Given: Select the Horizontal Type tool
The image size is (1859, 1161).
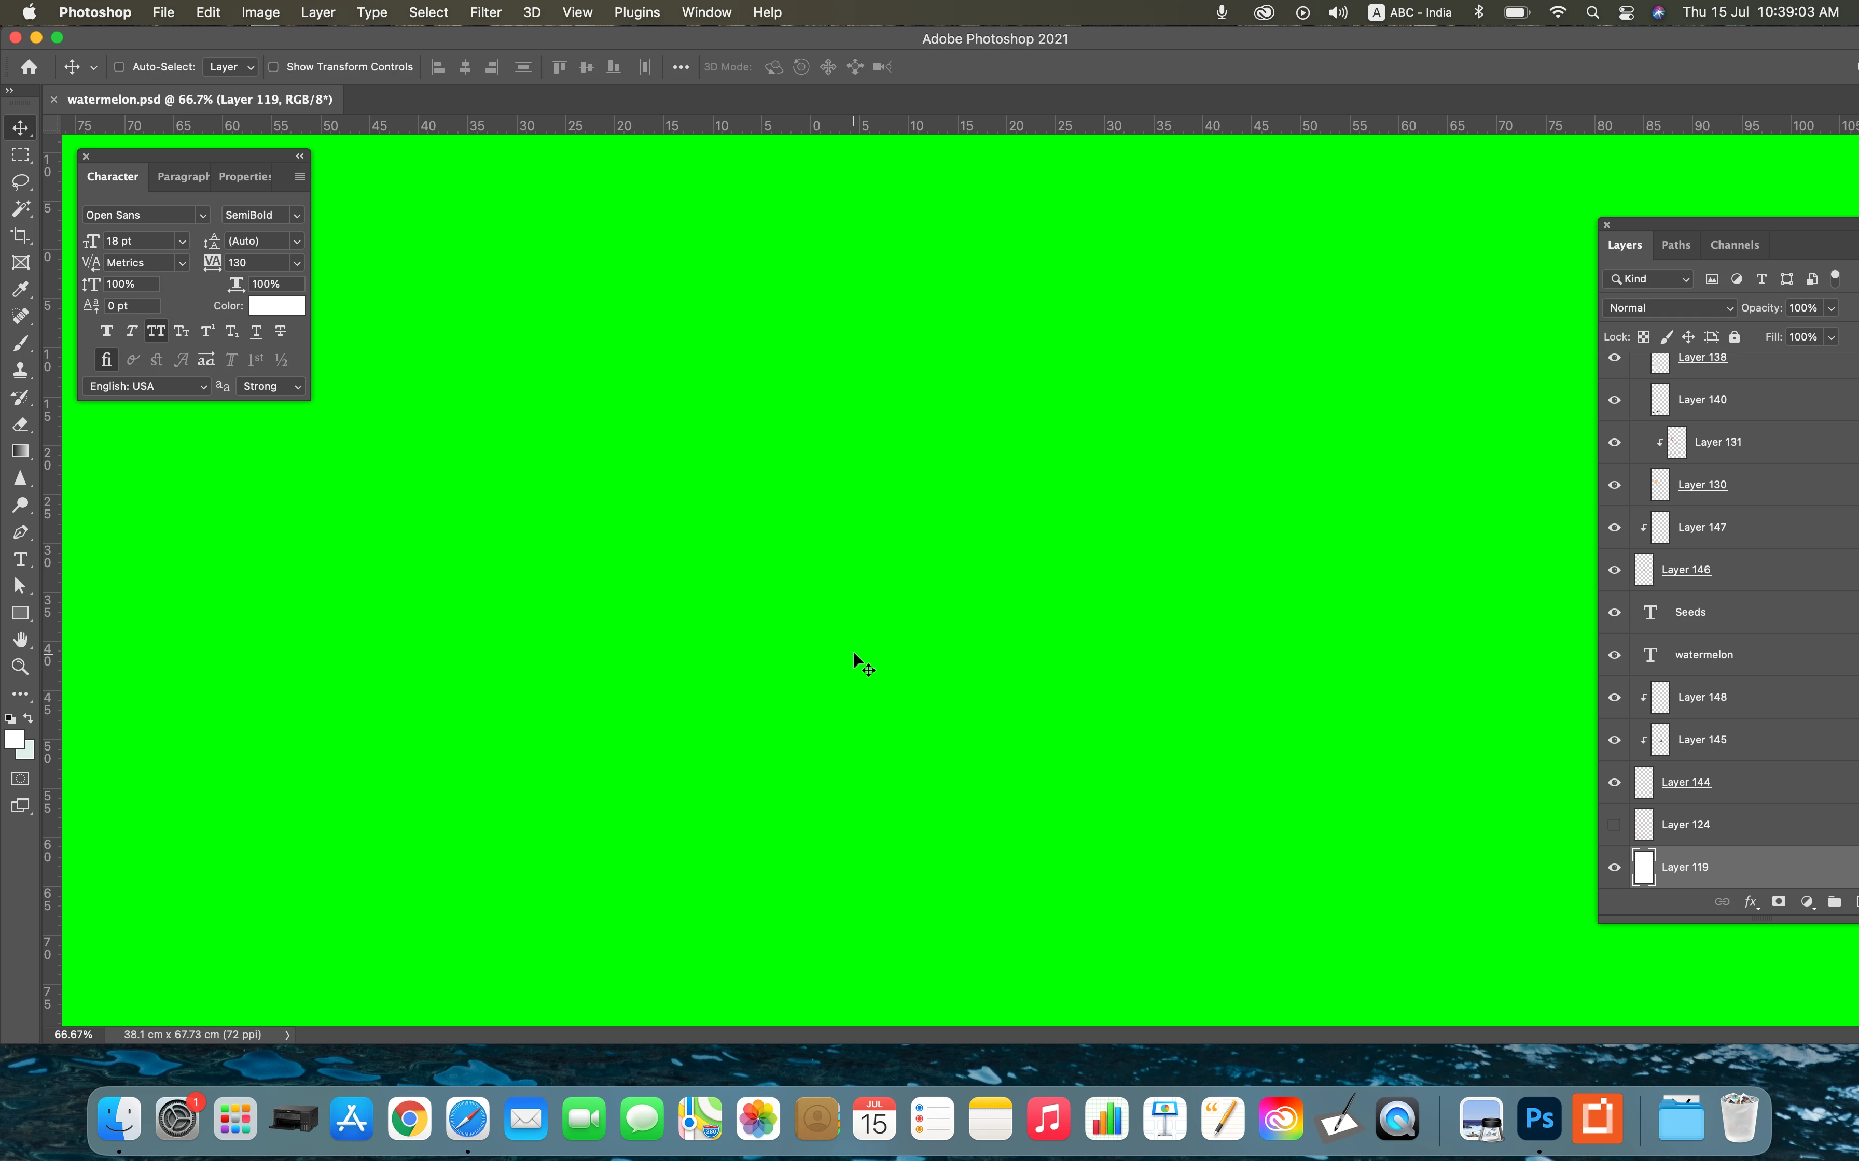Looking at the screenshot, I should (21, 559).
